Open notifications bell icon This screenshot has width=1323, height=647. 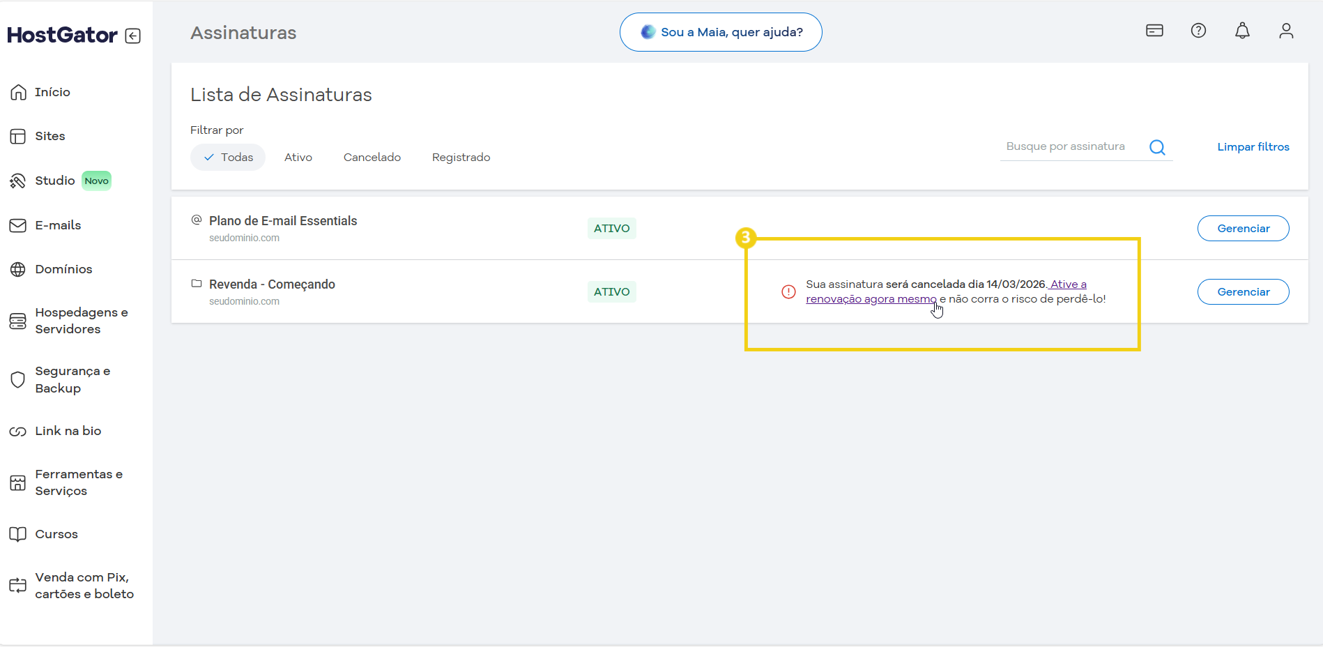point(1242,31)
